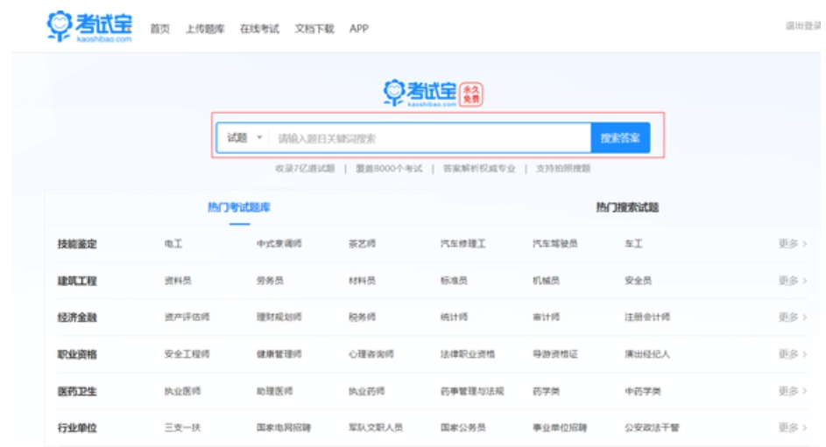Viewport: 826px width, 447px height.
Task: Open 在线考试 in the top menu
Action: click(x=259, y=29)
